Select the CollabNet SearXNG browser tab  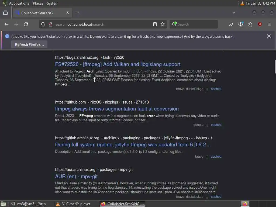tap(42, 13)
